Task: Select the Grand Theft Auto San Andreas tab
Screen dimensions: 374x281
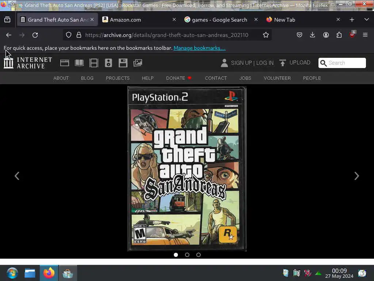Action: tap(57, 20)
